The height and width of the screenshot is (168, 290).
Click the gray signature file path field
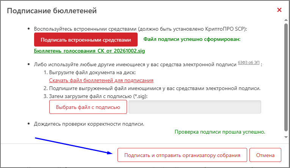195,107
